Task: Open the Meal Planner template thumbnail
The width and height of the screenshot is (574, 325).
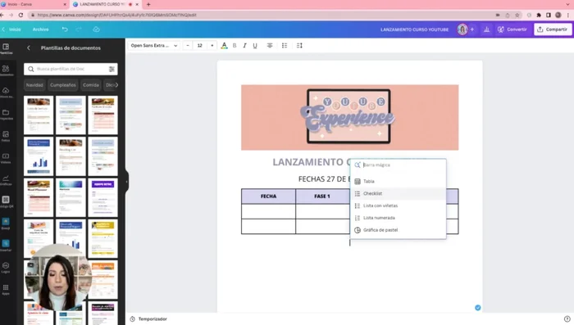Action: click(39, 197)
